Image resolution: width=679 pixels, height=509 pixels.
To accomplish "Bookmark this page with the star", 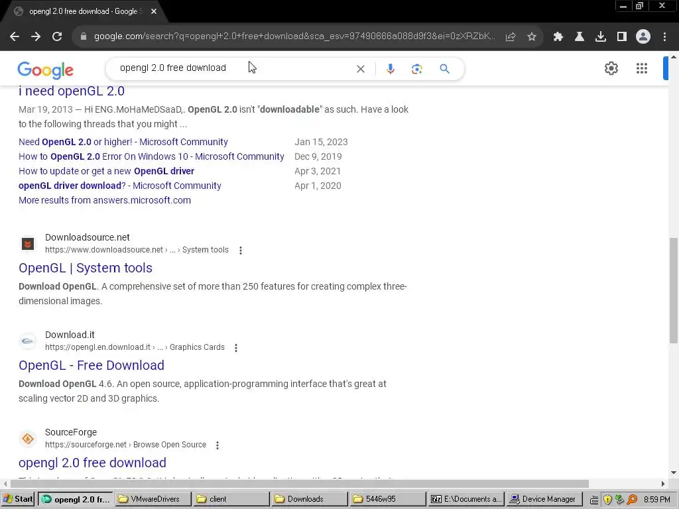I will tap(532, 37).
